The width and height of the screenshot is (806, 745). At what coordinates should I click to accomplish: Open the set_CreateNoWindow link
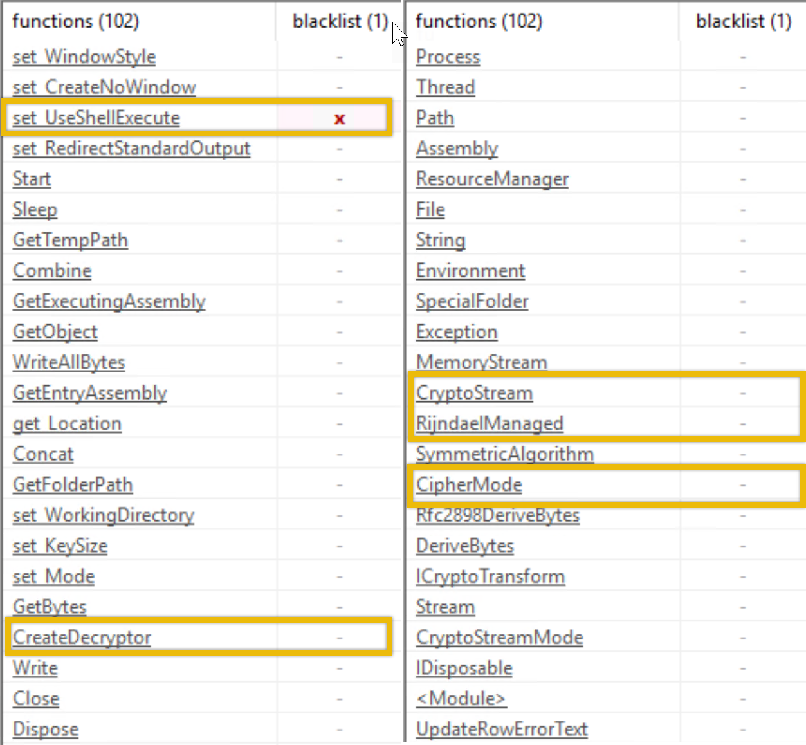[x=104, y=87]
